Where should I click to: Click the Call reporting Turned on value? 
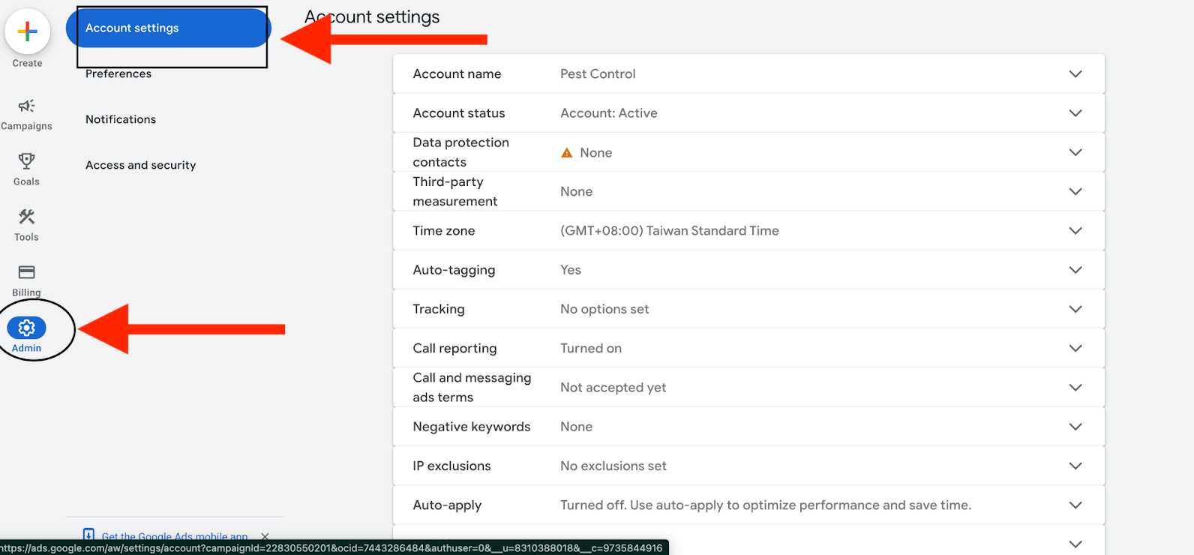pyautogui.click(x=591, y=348)
